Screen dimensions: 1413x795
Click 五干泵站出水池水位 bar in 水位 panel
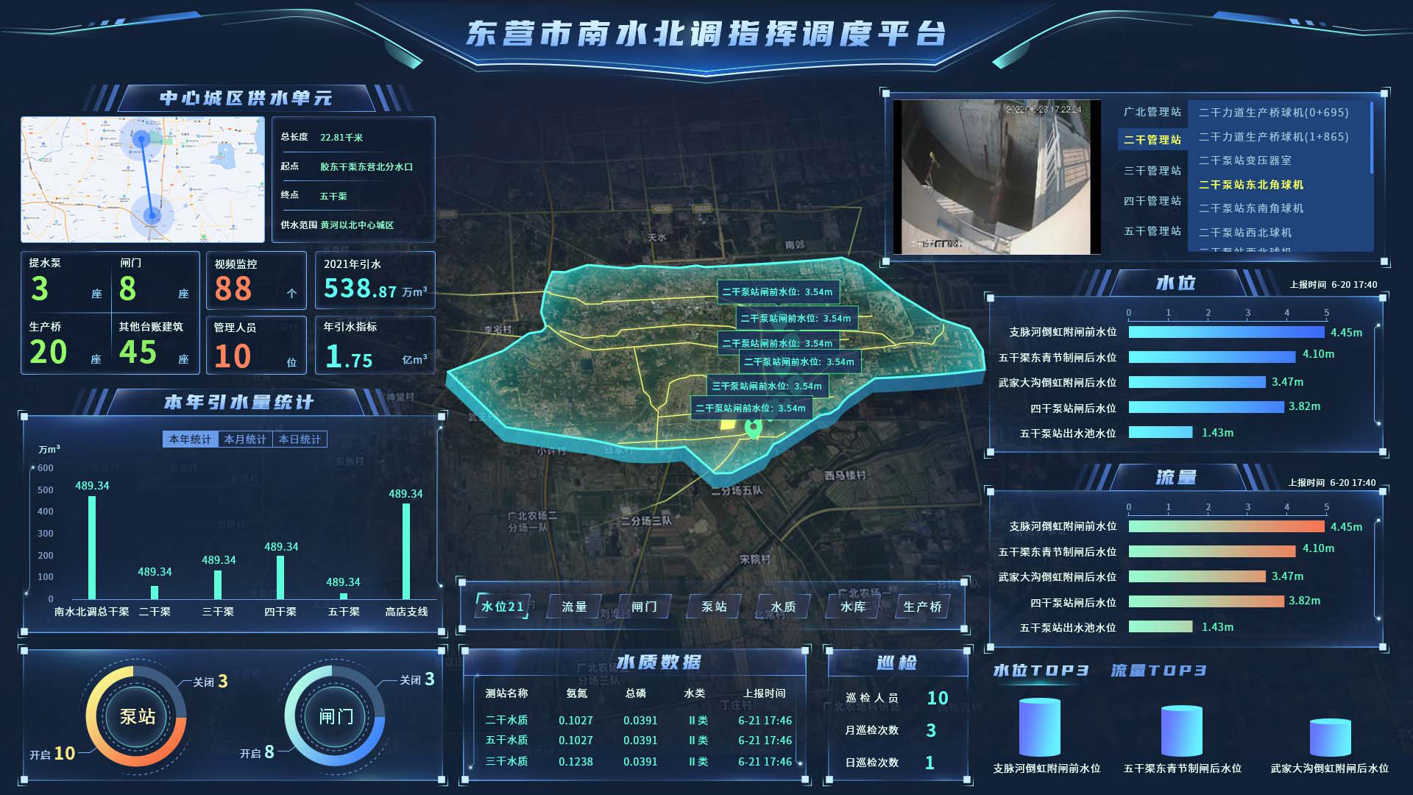[x=1161, y=433]
